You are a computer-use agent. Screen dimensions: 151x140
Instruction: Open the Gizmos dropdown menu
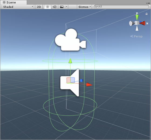coord(84,7)
